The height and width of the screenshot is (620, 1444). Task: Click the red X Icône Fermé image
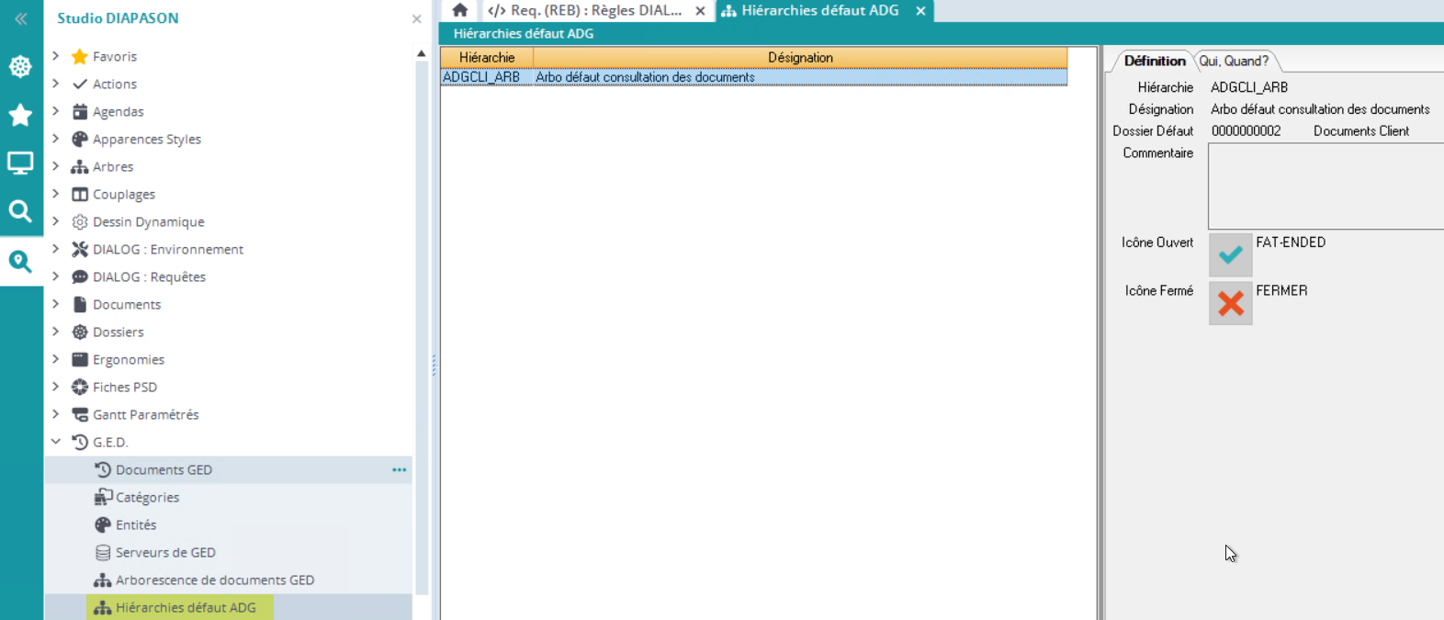(x=1230, y=303)
